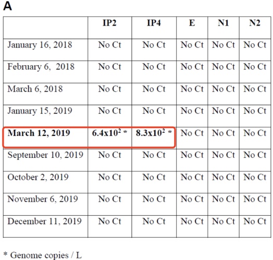
Task: Select the March 6, 2018 date cell
Action: point(35,89)
